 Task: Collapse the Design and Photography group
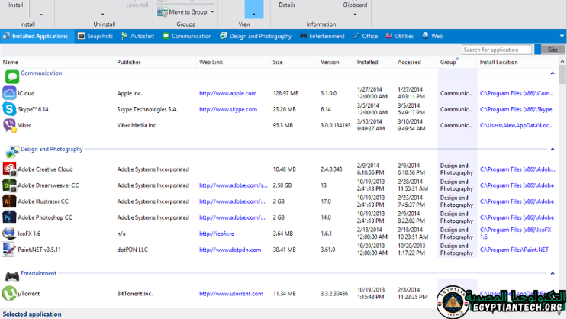coord(553,150)
